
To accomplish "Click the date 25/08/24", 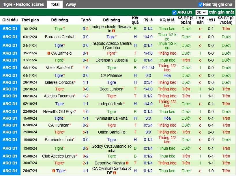I will [x=30, y=132].
